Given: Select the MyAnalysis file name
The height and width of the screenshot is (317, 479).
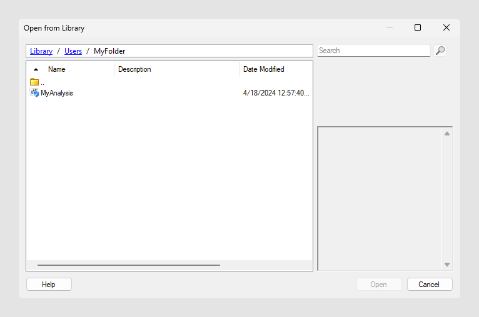Looking at the screenshot, I should [57, 93].
